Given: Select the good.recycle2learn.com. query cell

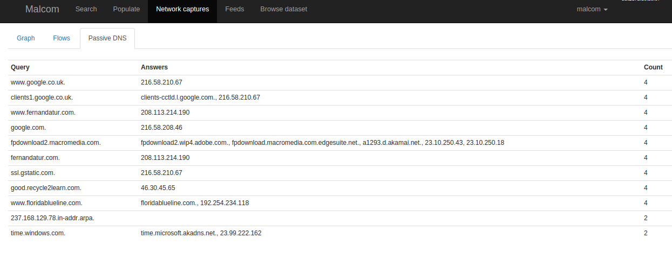Looking at the screenshot, I should pos(46,188).
